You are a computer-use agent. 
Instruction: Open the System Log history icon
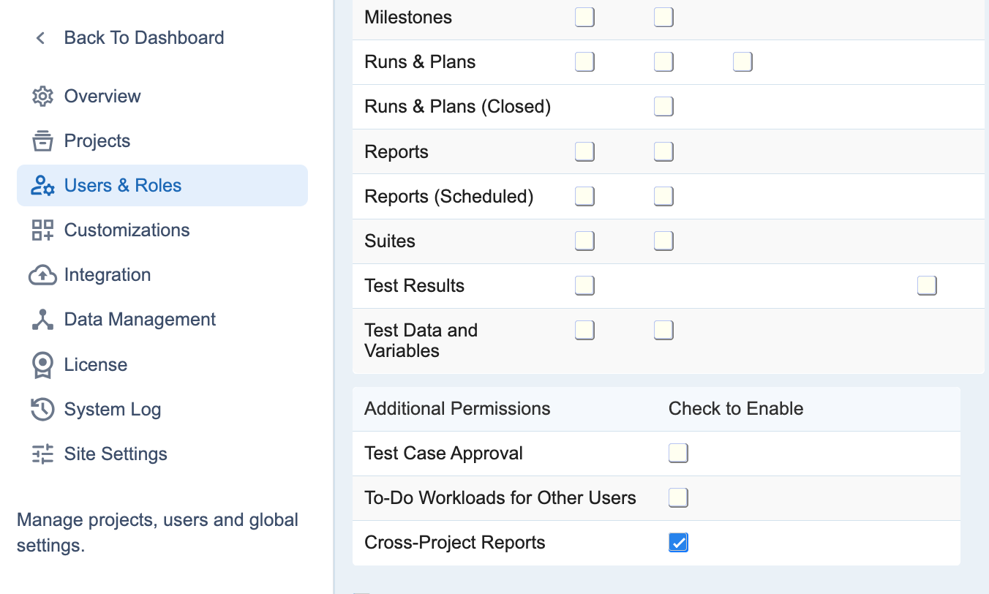pos(42,410)
